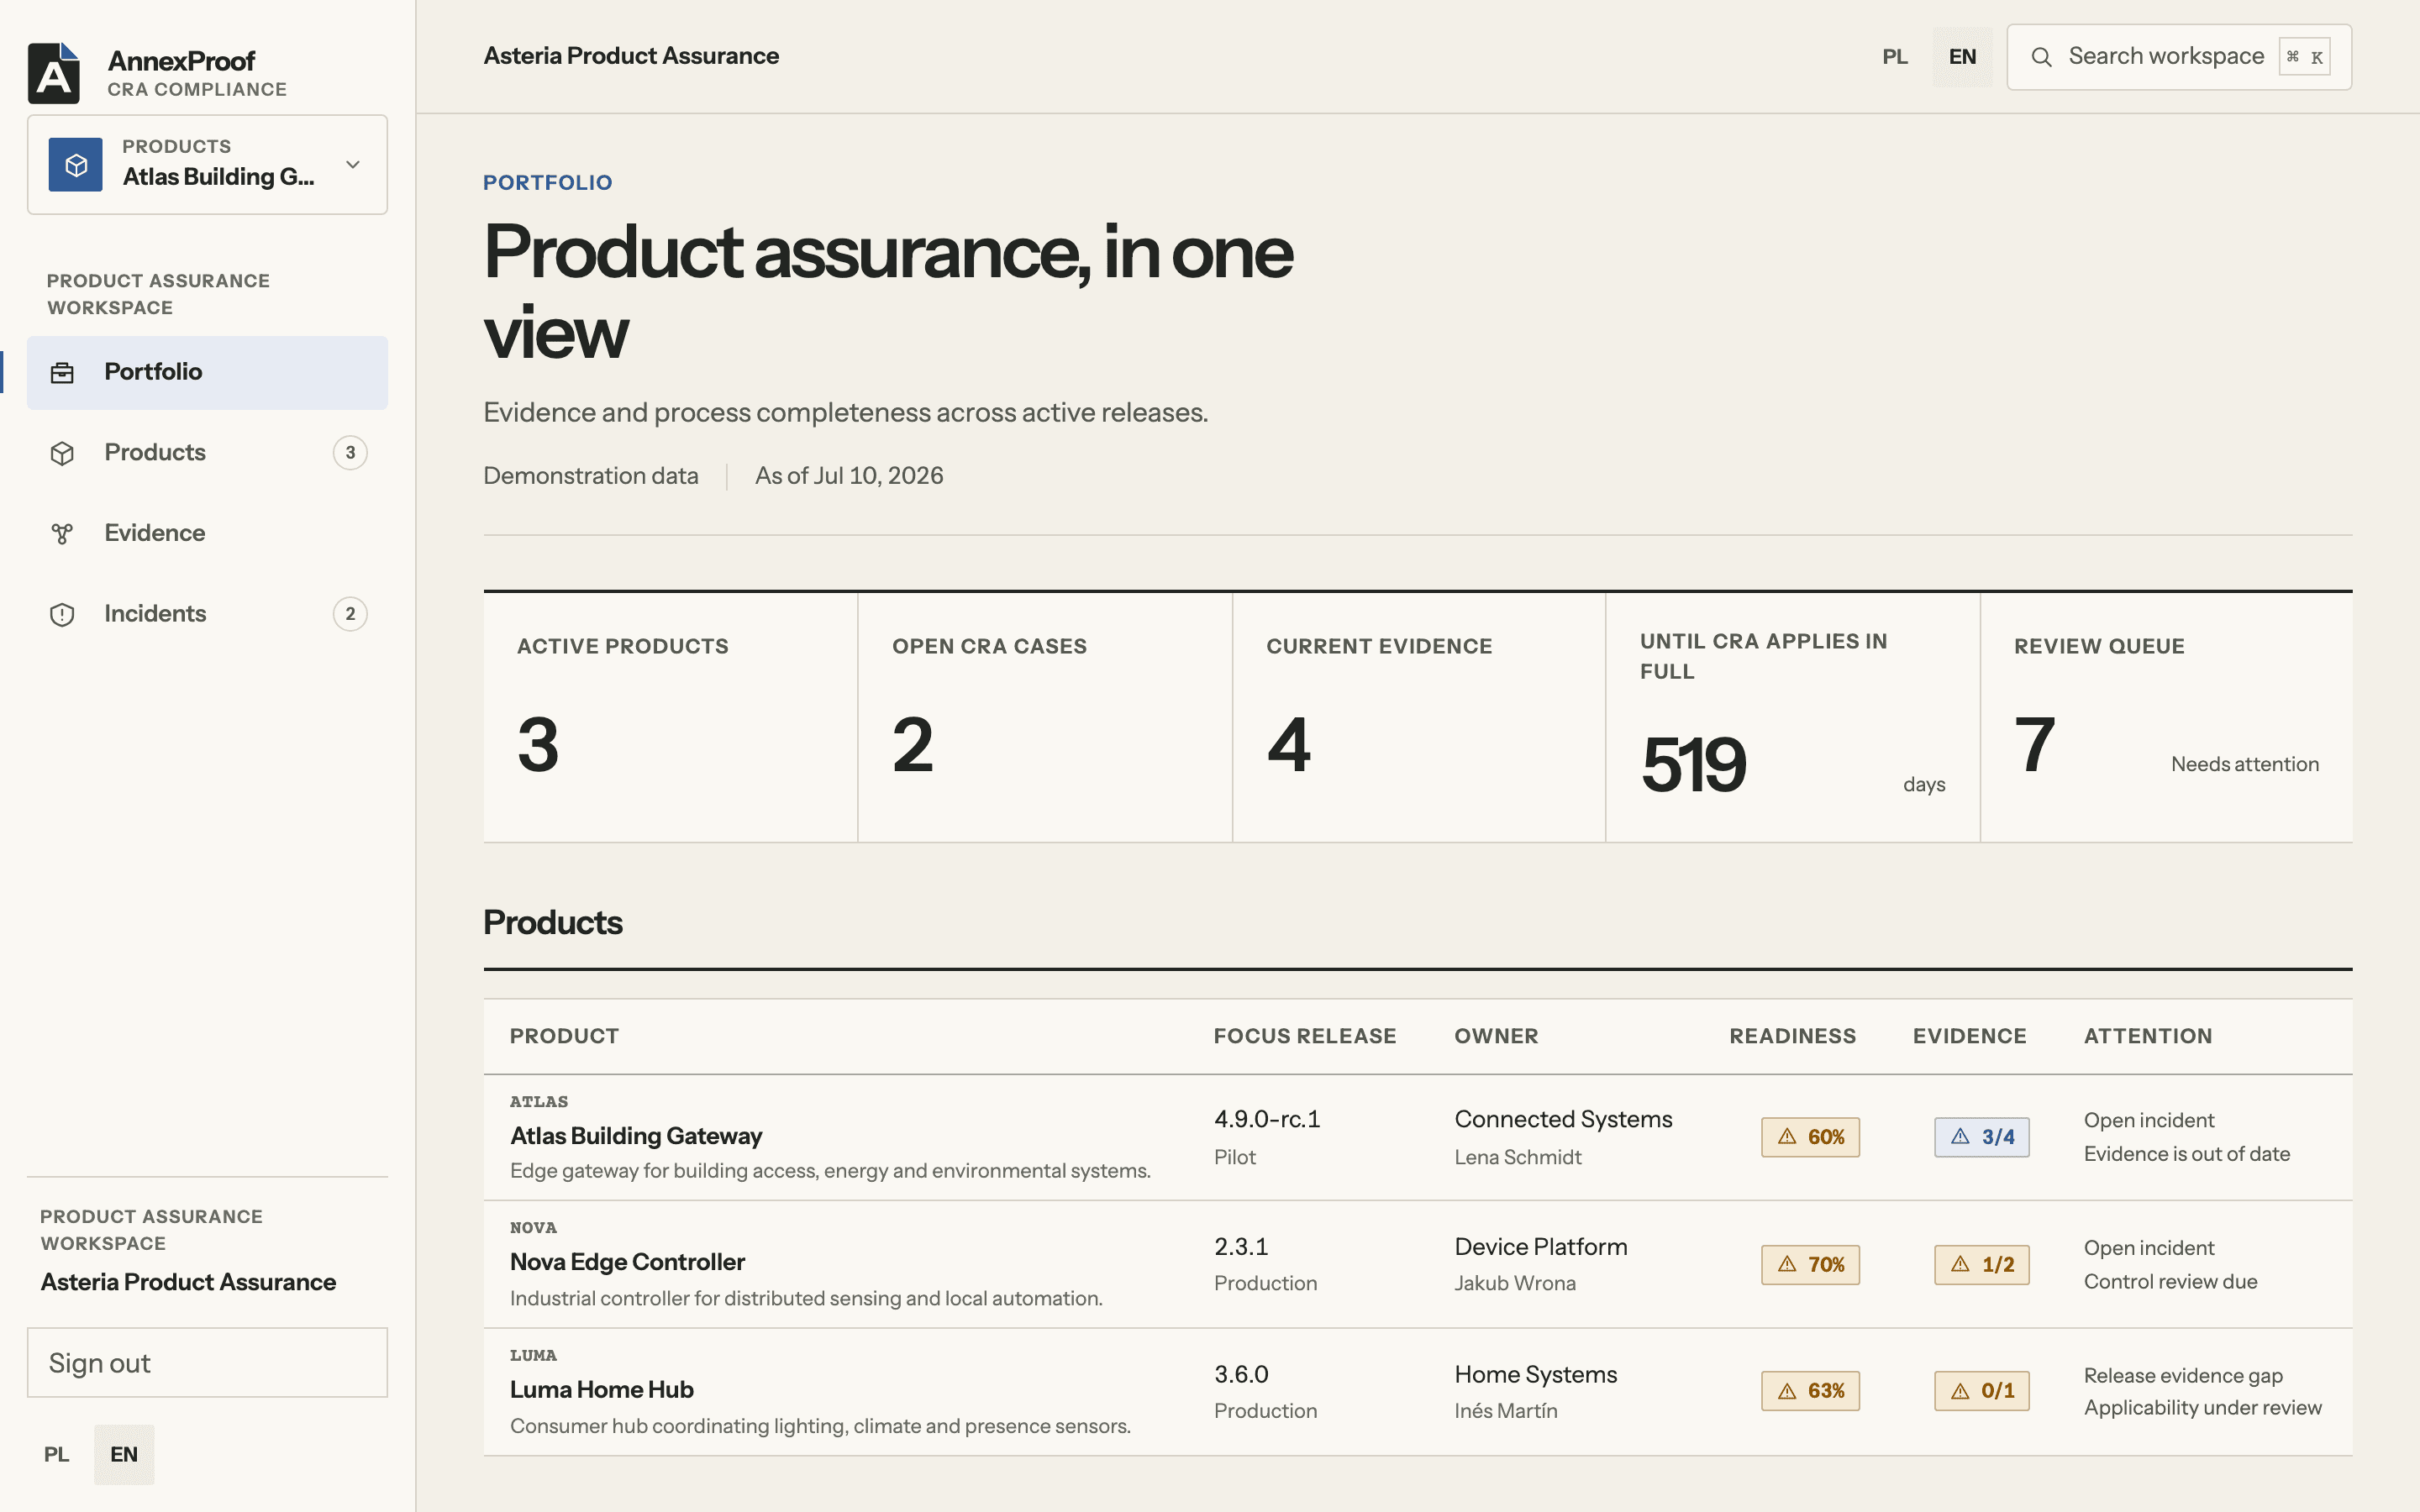Select EN in header language switch
Image resolution: width=2420 pixels, height=1512 pixels.
click(x=1962, y=57)
